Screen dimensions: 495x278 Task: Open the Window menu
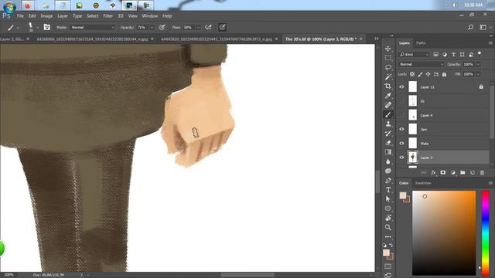(149, 15)
